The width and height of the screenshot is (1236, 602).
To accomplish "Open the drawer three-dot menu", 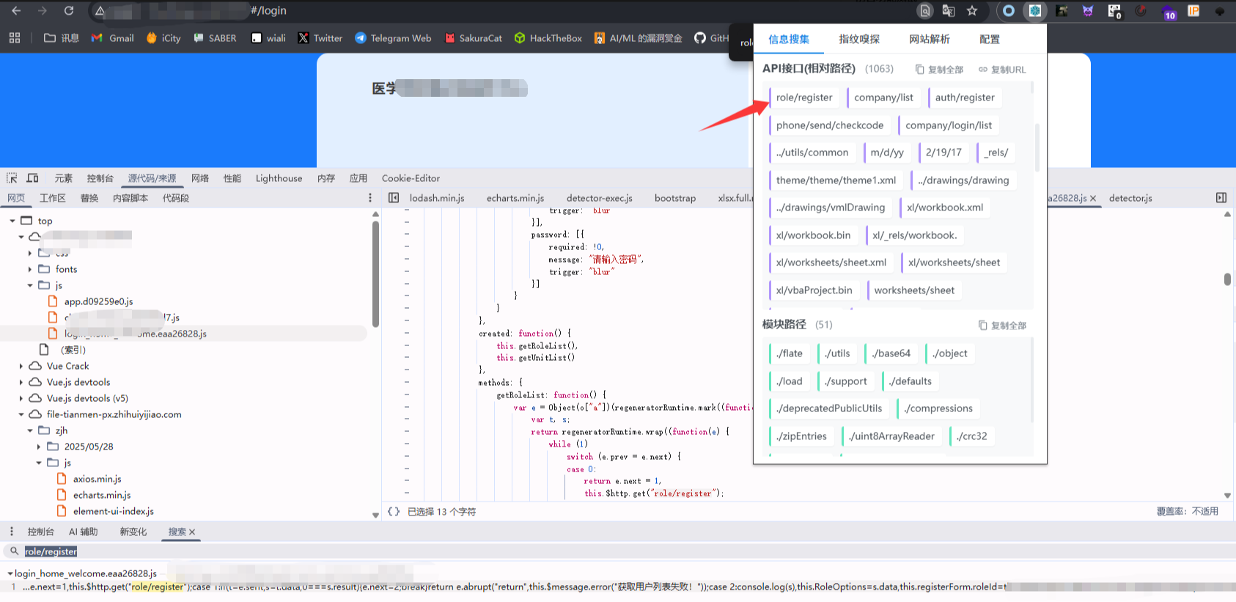I will pyautogui.click(x=12, y=532).
